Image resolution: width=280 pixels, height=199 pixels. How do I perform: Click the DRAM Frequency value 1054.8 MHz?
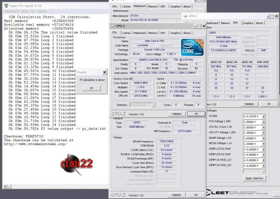click(166, 141)
